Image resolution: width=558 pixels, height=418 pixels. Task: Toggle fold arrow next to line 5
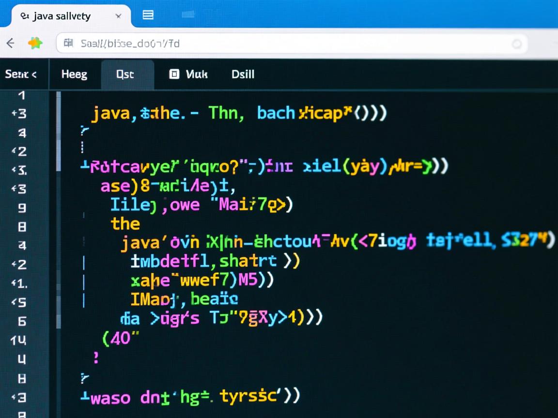point(14,302)
